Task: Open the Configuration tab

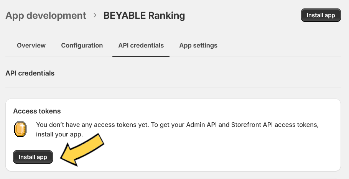Action: (82, 45)
